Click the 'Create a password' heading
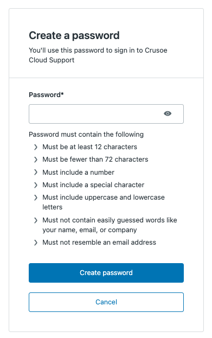This screenshot has width=212, height=338. 74,35
